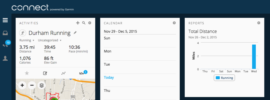
Task: Open Activities widget gear settings
Action: pos(90,23)
